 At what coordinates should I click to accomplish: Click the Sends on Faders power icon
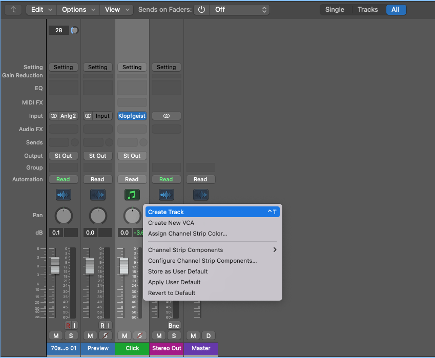(x=201, y=9)
